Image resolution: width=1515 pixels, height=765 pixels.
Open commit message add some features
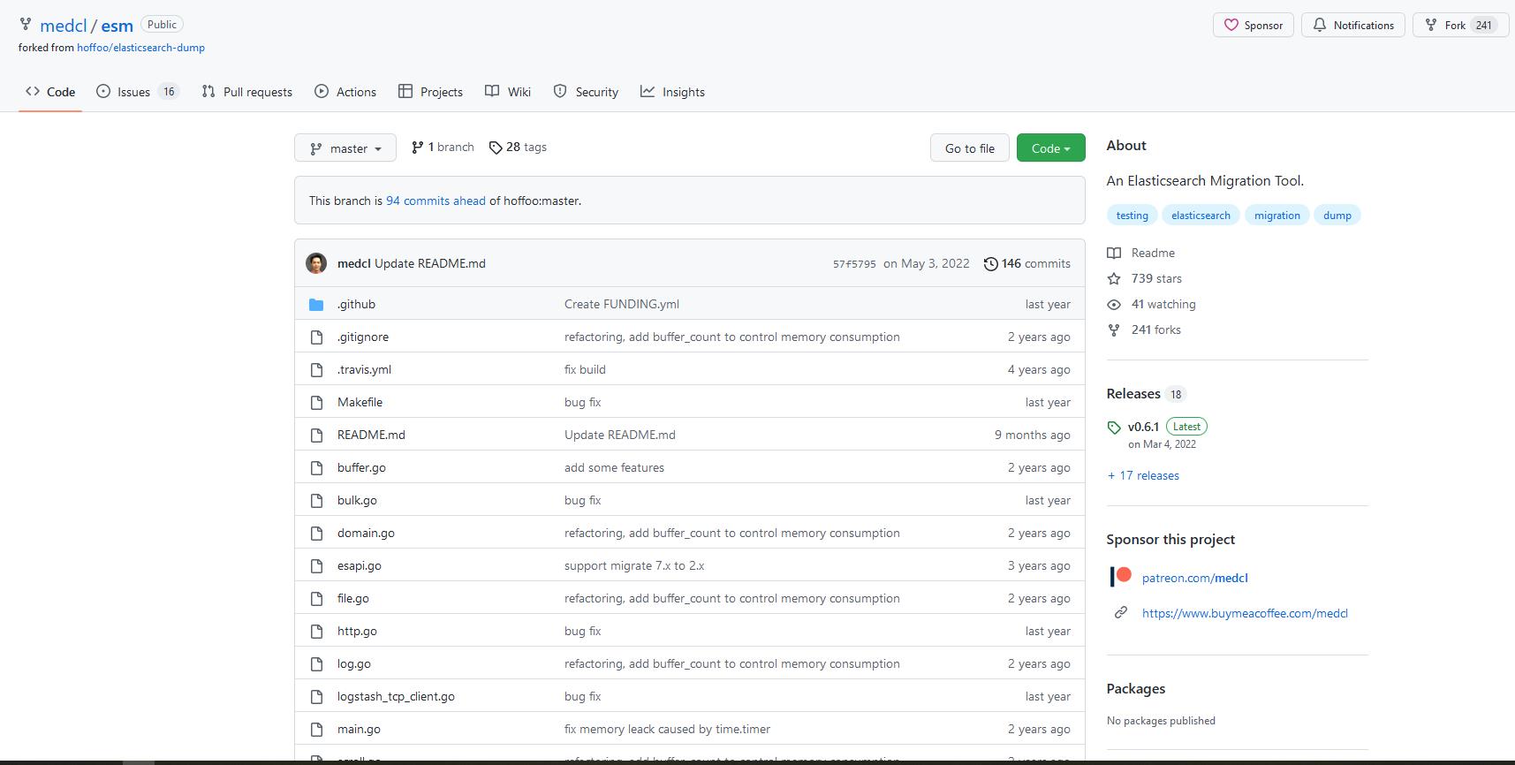(614, 467)
